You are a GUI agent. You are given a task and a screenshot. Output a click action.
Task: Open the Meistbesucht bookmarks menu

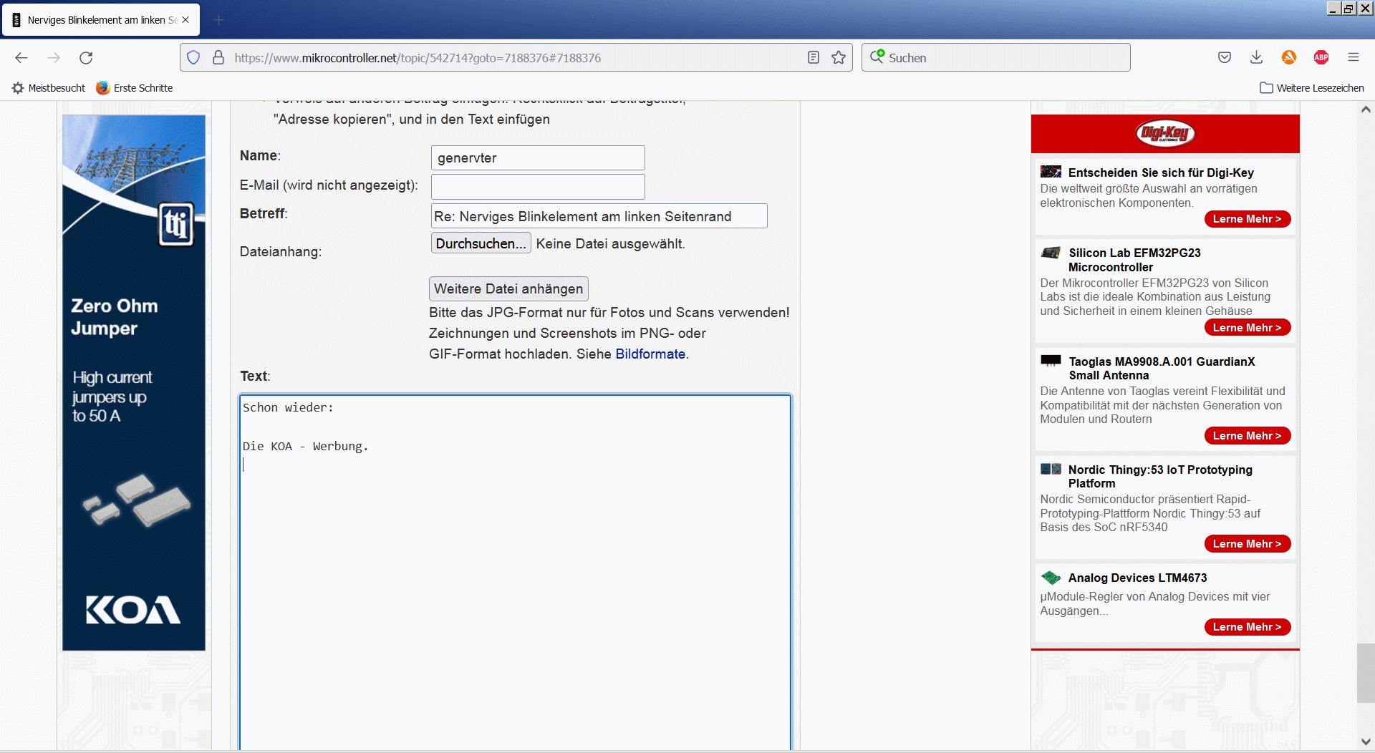pos(49,88)
